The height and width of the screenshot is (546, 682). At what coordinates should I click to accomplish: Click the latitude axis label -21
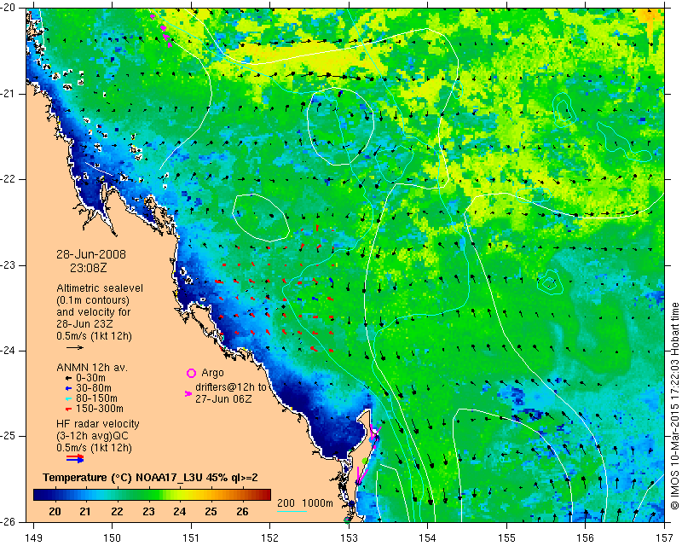click(x=7, y=94)
